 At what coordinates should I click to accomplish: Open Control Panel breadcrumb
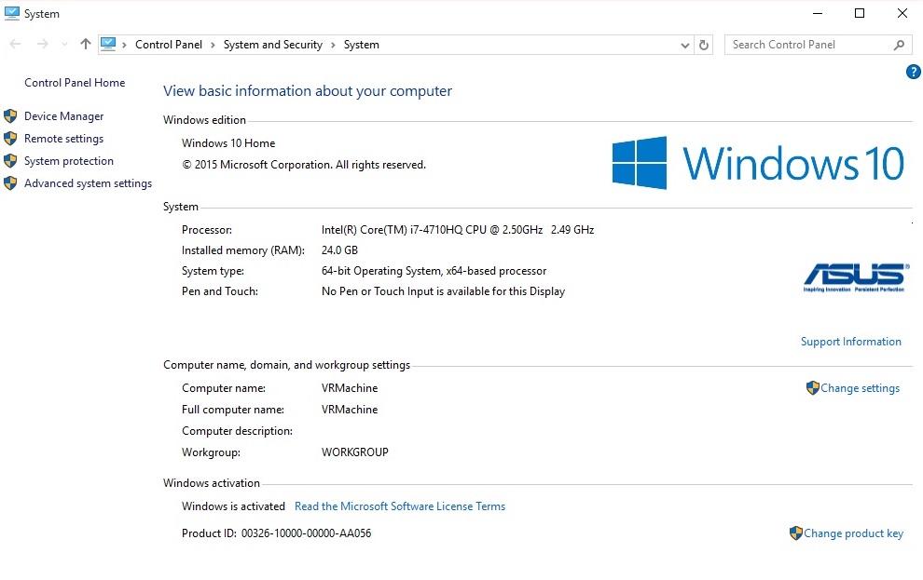pyautogui.click(x=169, y=45)
